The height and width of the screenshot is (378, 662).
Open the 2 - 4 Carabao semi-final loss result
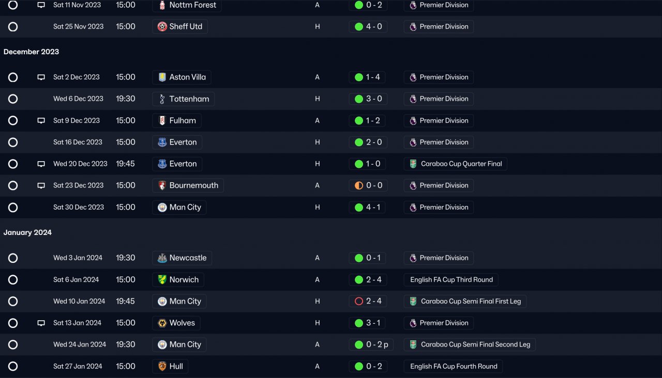click(368, 302)
